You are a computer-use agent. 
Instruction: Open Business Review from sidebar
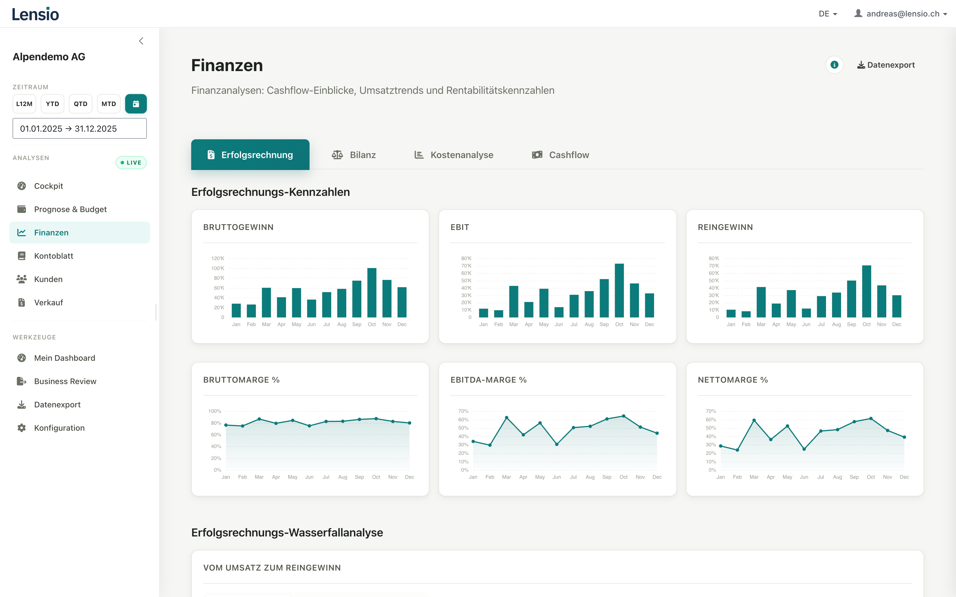(65, 381)
